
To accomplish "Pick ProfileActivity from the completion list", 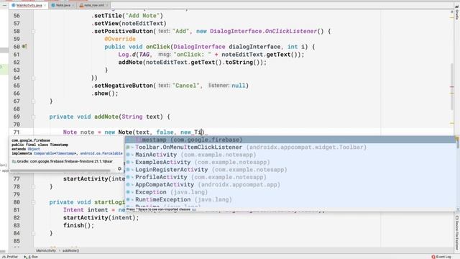I will [290, 177].
